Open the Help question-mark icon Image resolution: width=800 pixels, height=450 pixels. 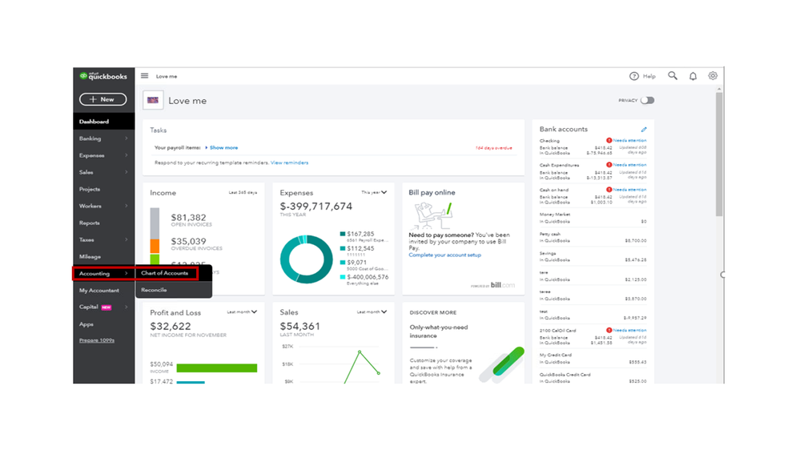[x=633, y=76]
